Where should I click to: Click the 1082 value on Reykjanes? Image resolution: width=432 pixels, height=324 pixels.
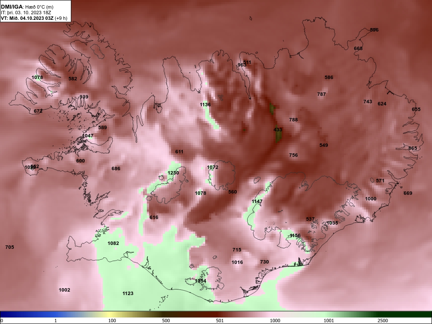(113, 243)
